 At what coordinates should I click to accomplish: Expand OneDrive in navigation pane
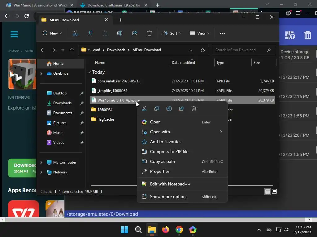pyautogui.click(x=41, y=73)
